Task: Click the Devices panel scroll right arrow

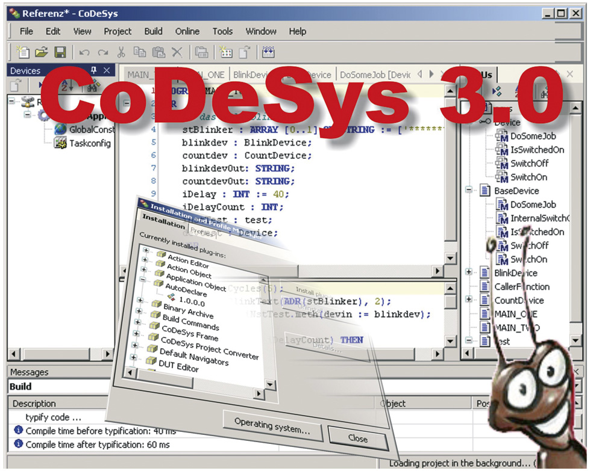Action: [x=108, y=354]
